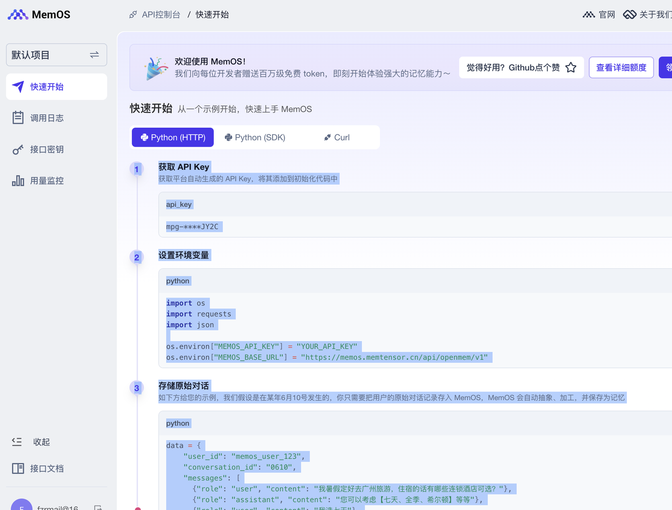The image size is (672, 510).
Task: Click the GitHub star icon
Action: pyautogui.click(x=571, y=67)
